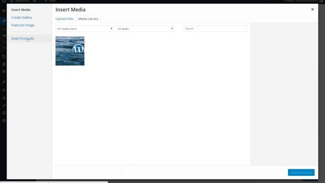Open Comments icon in background admin menu
Image resolution: width=325 pixels, height=183 pixels.
point(4,72)
